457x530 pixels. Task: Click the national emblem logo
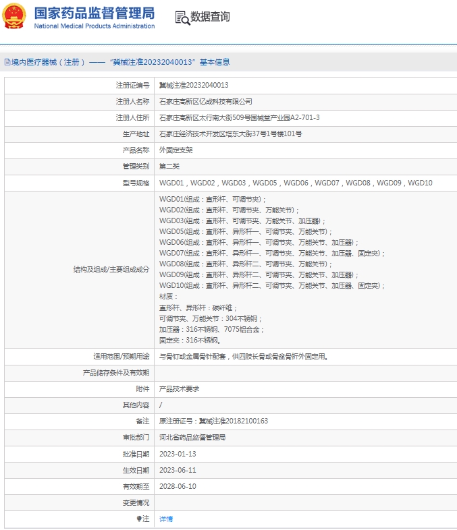(x=14, y=16)
